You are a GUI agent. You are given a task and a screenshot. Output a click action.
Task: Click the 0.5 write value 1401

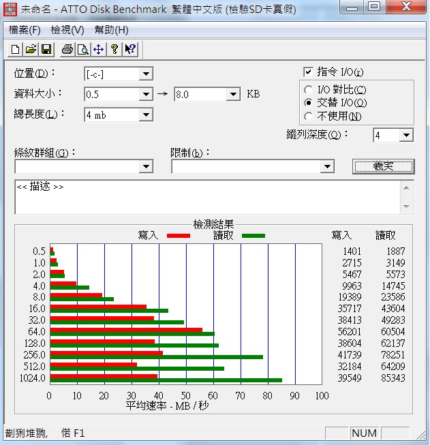352,251
